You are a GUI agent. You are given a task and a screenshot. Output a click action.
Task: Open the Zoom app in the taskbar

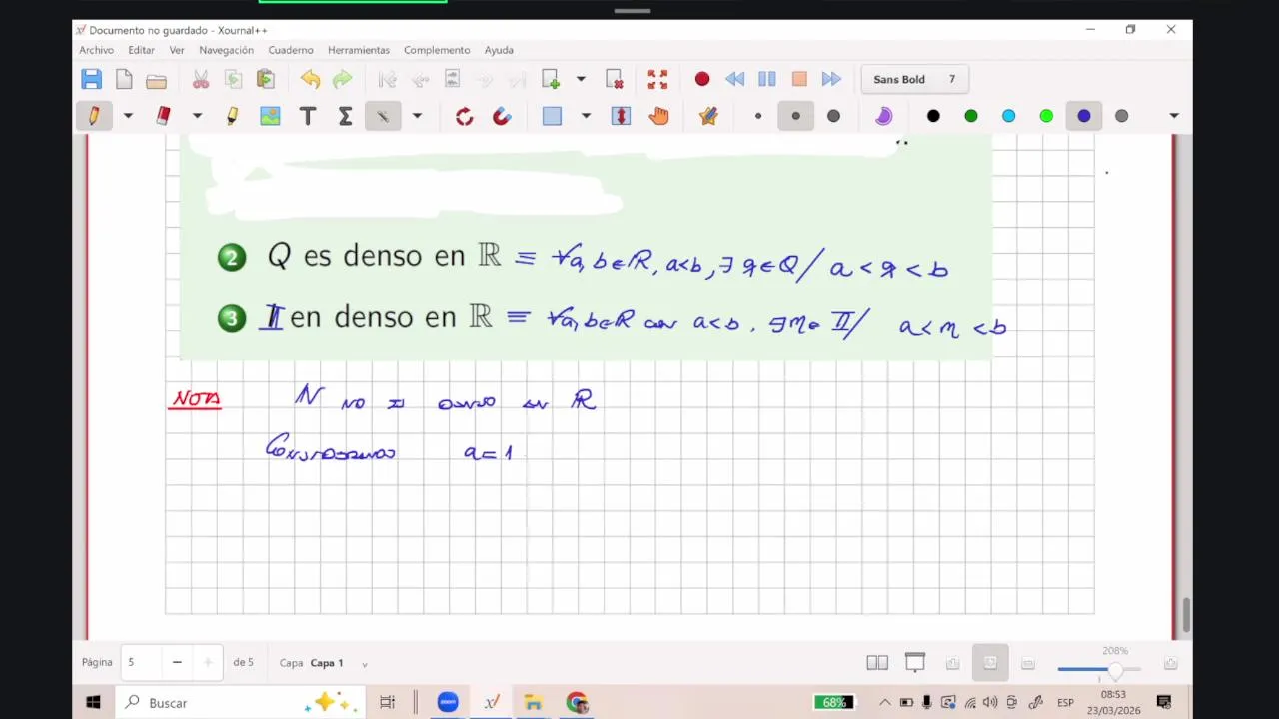point(447,703)
